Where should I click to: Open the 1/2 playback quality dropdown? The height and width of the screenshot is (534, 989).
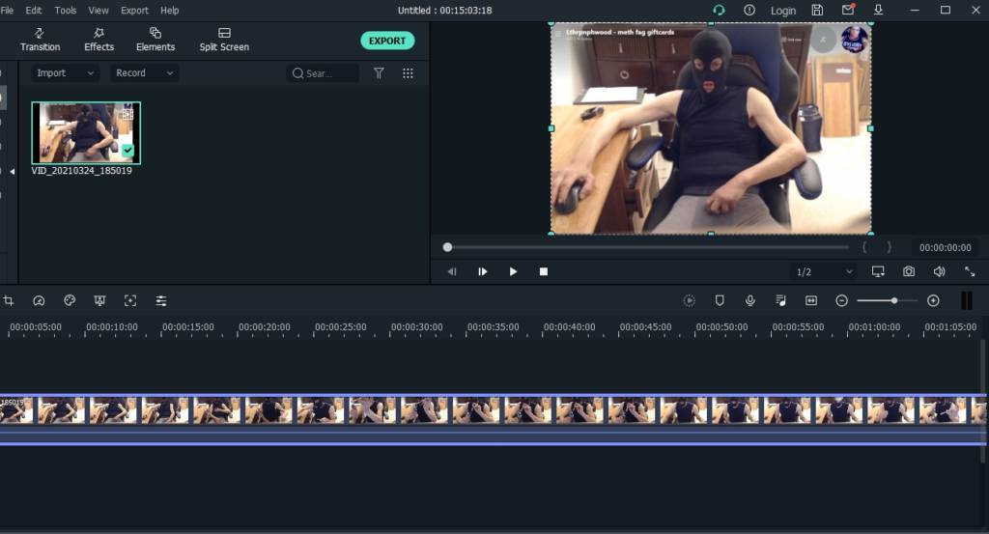(x=823, y=272)
